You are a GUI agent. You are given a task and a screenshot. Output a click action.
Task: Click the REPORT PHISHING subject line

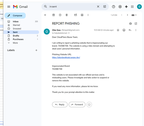coord(66,24)
